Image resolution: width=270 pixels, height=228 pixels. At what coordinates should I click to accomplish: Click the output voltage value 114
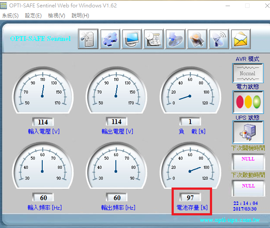(117, 121)
